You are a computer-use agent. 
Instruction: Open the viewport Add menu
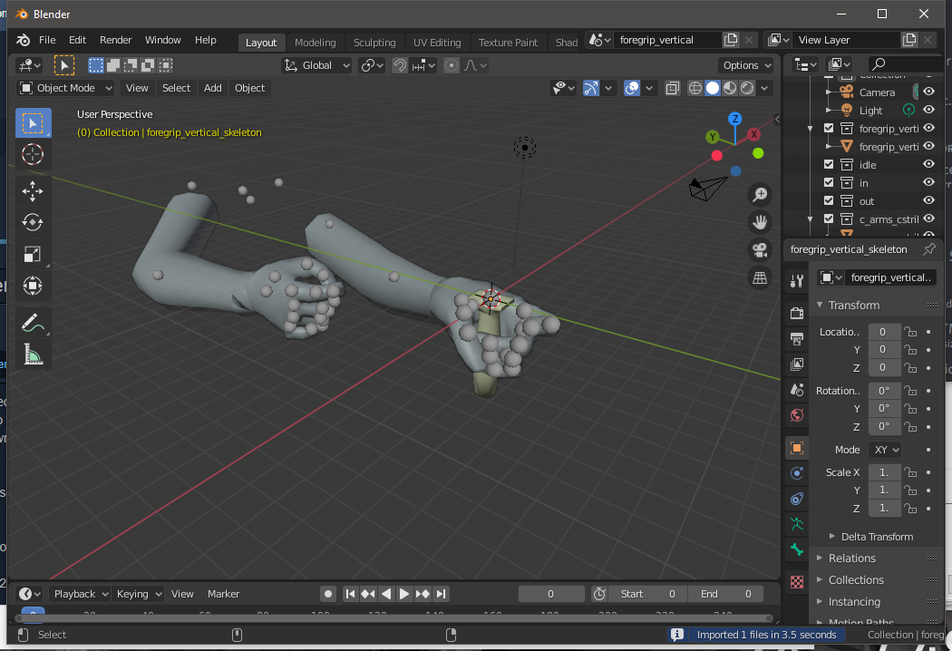[212, 88]
